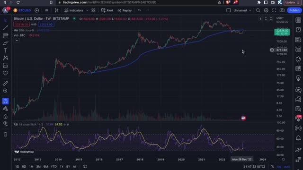Toggle auto price scale
The width and height of the screenshot is (303, 170).
287,167
